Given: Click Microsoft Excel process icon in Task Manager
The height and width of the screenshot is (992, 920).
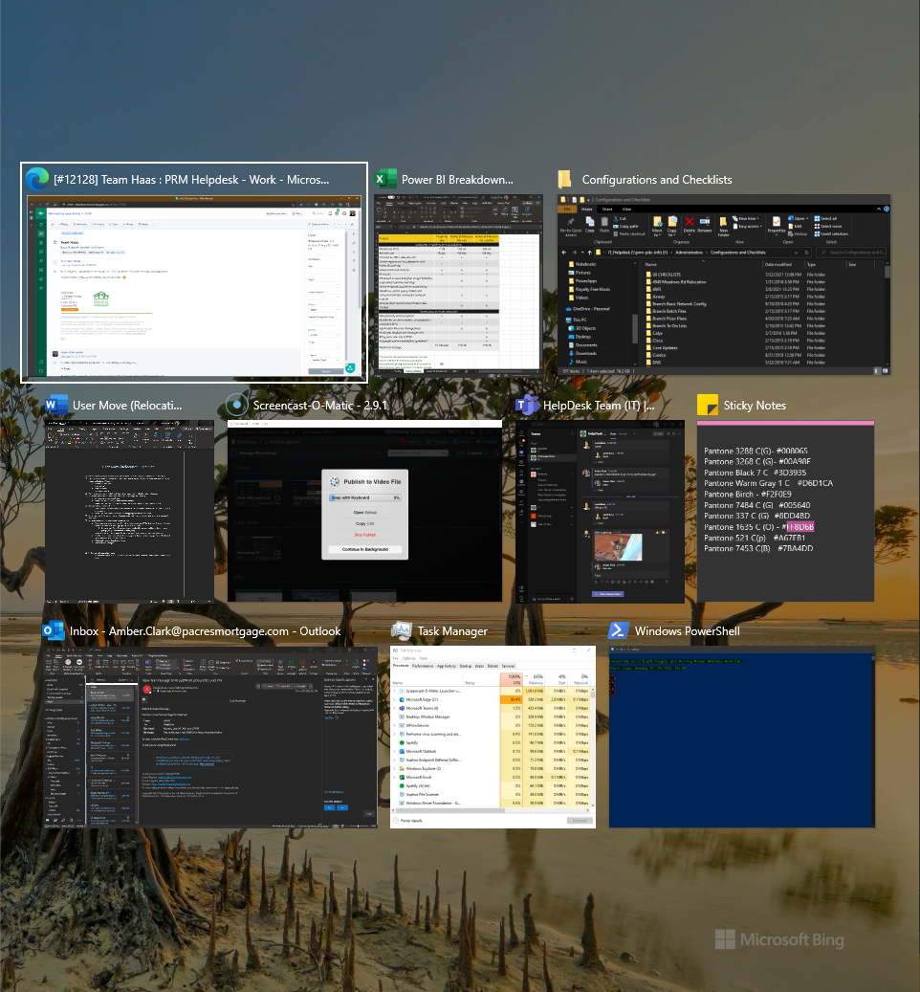Looking at the screenshot, I should coord(402,777).
